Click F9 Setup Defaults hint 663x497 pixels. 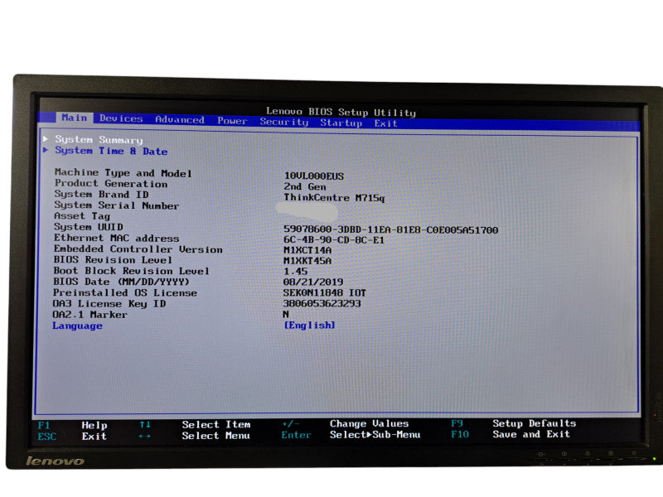(513, 423)
